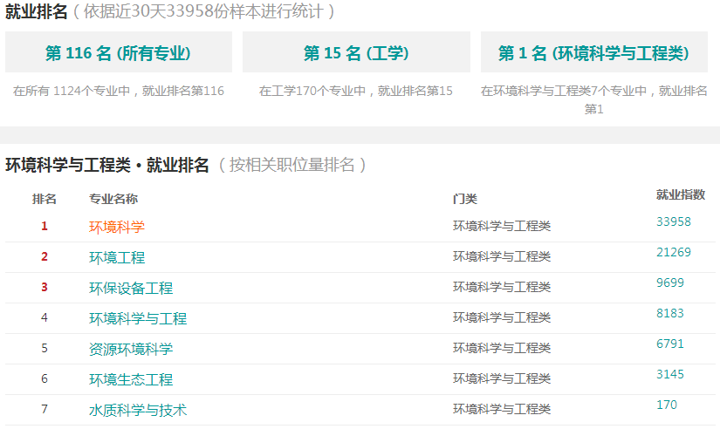
Task: Select rank number 5 in table
Action: tap(45, 348)
